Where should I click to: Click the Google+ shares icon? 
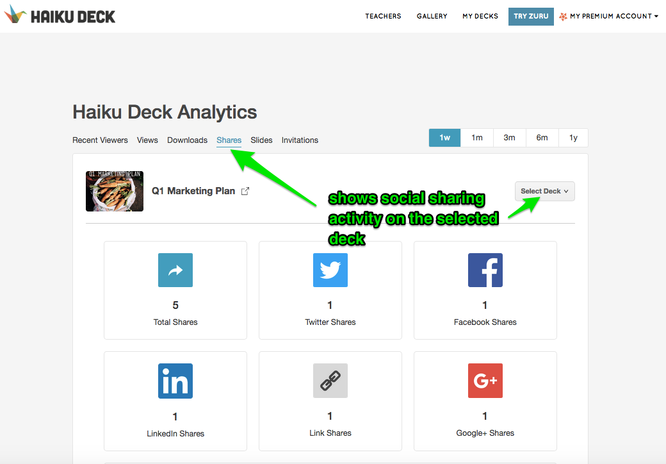pos(485,381)
